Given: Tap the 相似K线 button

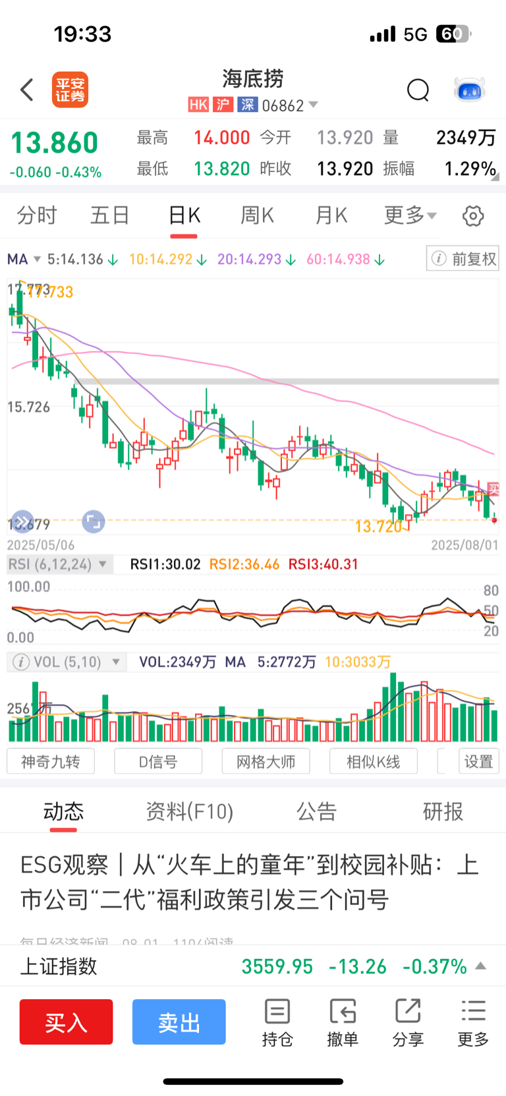Looking at the screenshot, I should 374,761.
